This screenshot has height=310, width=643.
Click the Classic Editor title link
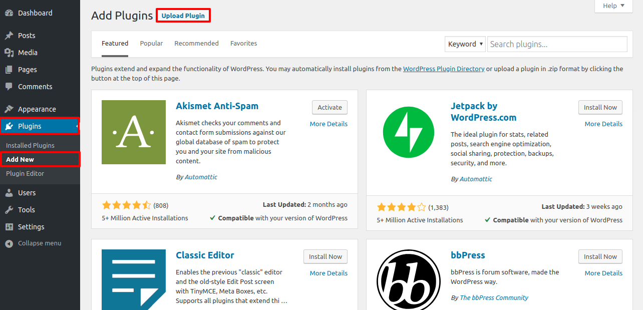click(205, 255)
